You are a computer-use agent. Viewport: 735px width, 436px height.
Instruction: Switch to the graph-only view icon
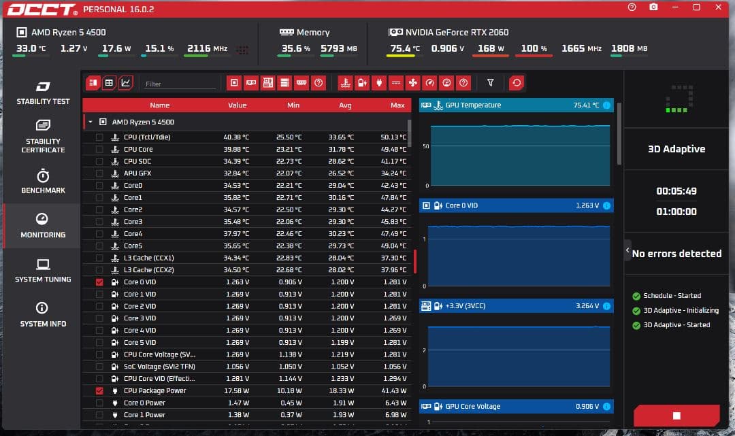tap(126, 83)
